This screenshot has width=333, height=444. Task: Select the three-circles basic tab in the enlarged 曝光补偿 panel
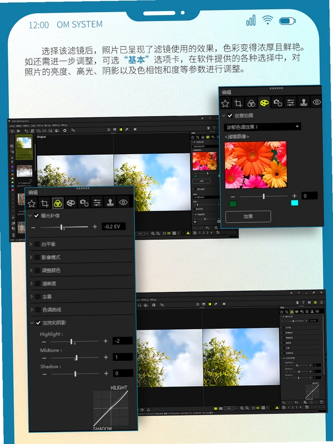[58, 203]
